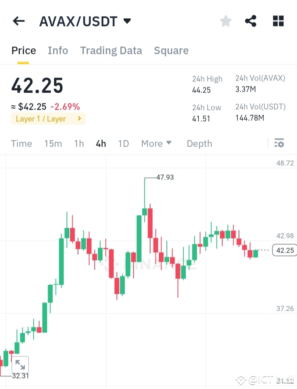Tap the back arrow to exit pair view
The height and width of the screenshot is (389, 297).
coord(18,20)
